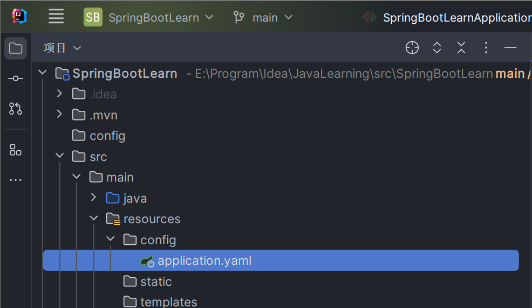Collapse the main folder under src
The height and width of the screenshot is (308, 532).
[77, 177]
